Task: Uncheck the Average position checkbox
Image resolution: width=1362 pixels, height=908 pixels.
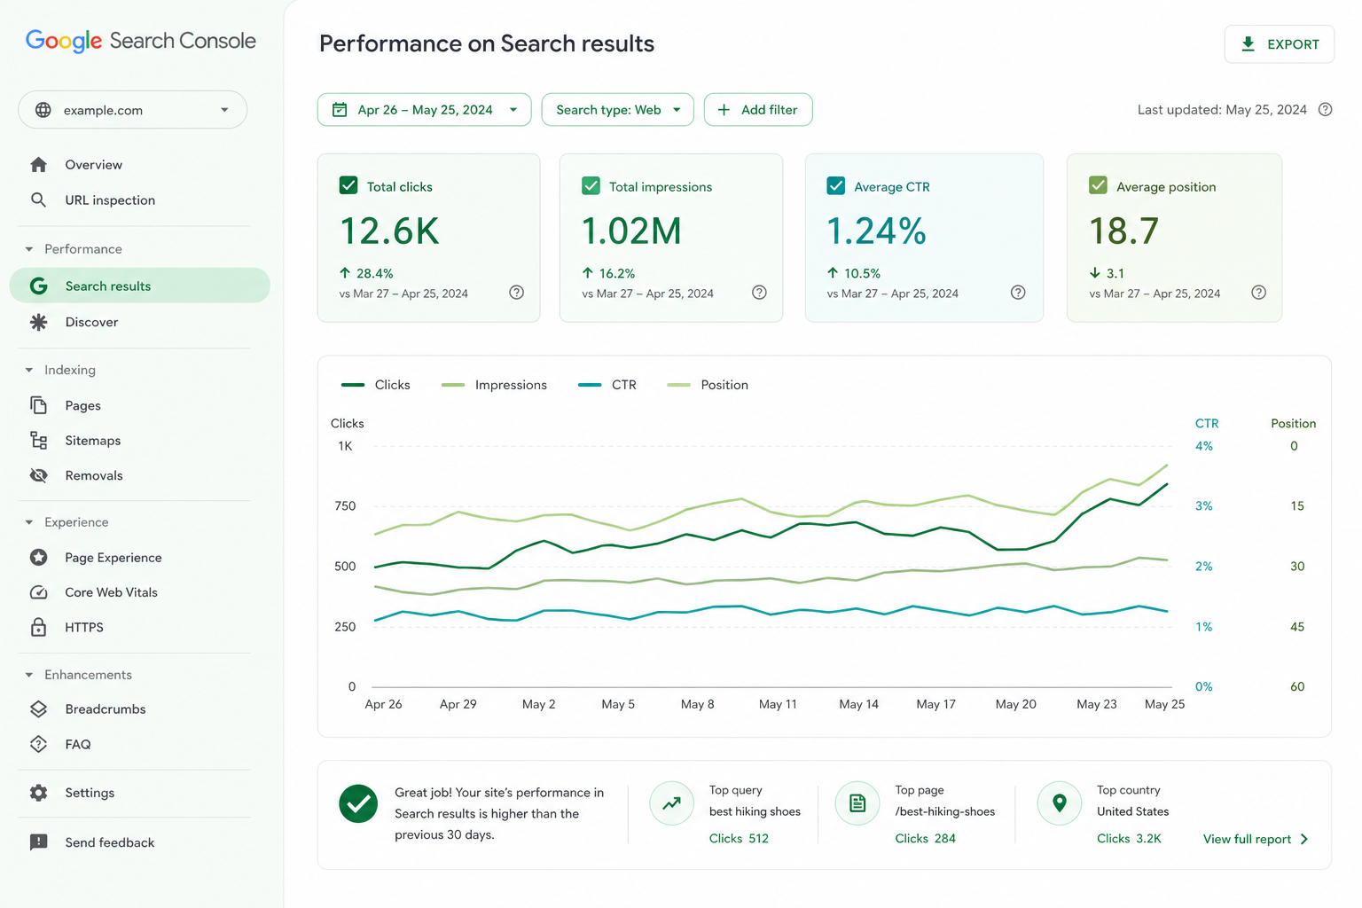Action: (1098, 185)
